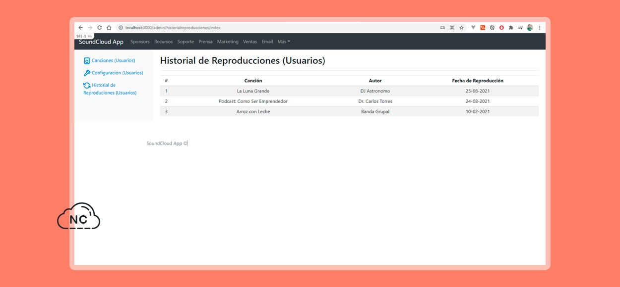Open Recursos in the navbar
Screen dimensions: 620x287
pyautogui.click(x=163, y=42)
